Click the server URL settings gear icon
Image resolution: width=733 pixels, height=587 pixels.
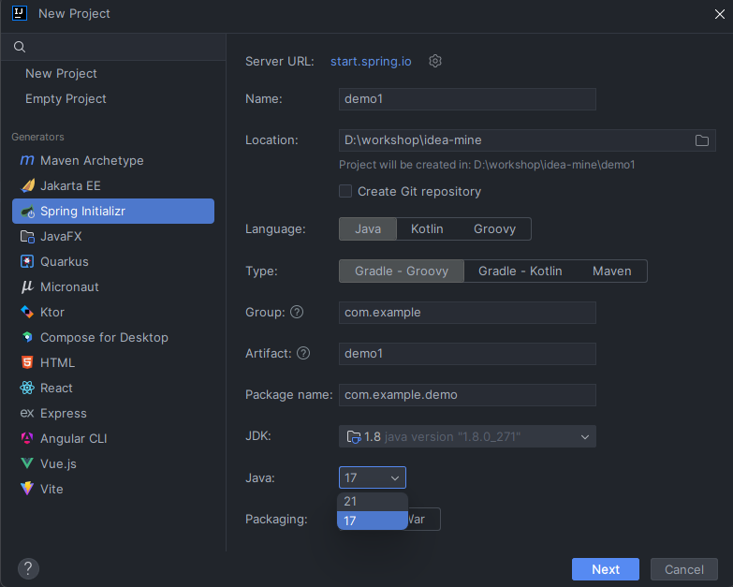coord(435,61)
